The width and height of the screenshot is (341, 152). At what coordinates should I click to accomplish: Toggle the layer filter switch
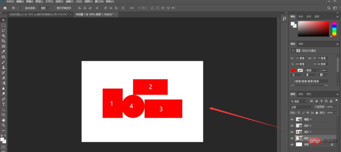click(336, 100)
